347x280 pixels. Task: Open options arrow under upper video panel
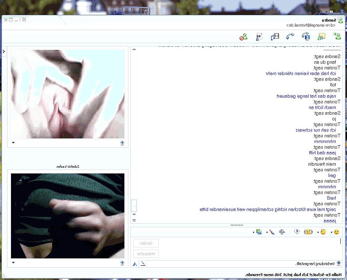coord(13,143)
